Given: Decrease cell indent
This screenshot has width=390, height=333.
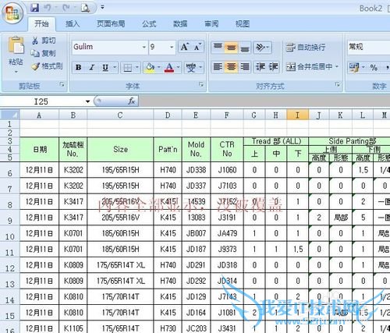Looking at the screenshot, I should [x=260, y=67].
